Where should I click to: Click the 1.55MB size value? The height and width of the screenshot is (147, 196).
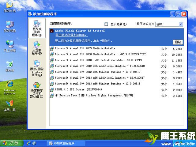click(x=177, y=84)
